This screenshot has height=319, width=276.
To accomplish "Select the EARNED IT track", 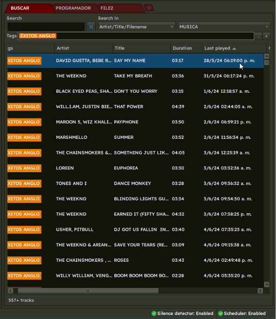I will pyautogui.click(x=141, y=214).
